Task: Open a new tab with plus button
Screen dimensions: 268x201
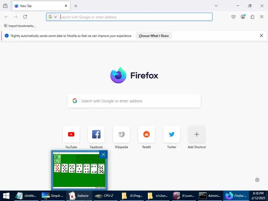Action: [x=76, y=6]
